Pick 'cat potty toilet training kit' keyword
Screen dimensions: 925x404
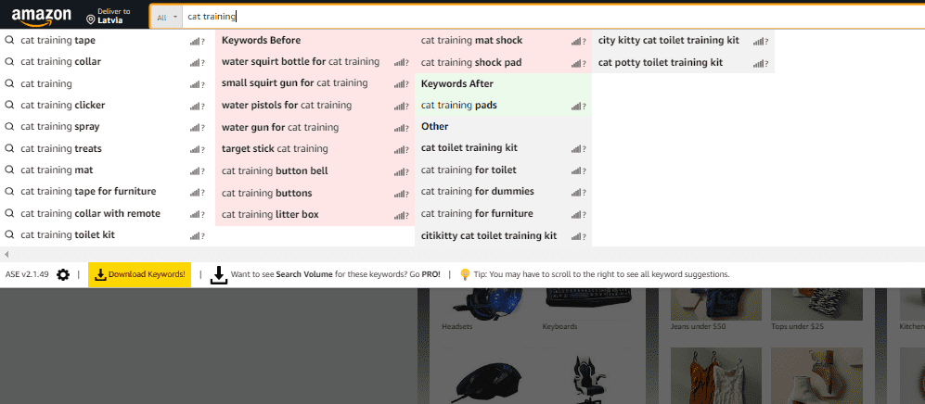pos(661,62)
